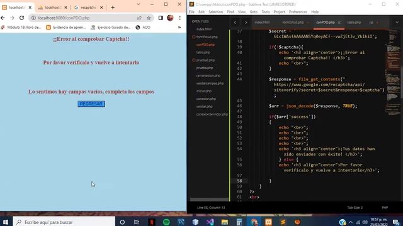Image resolution: width=403 pixels, height=226 pixels.
Task: Change Tab Size: 2 in status bar
Action: click(355, 208)
